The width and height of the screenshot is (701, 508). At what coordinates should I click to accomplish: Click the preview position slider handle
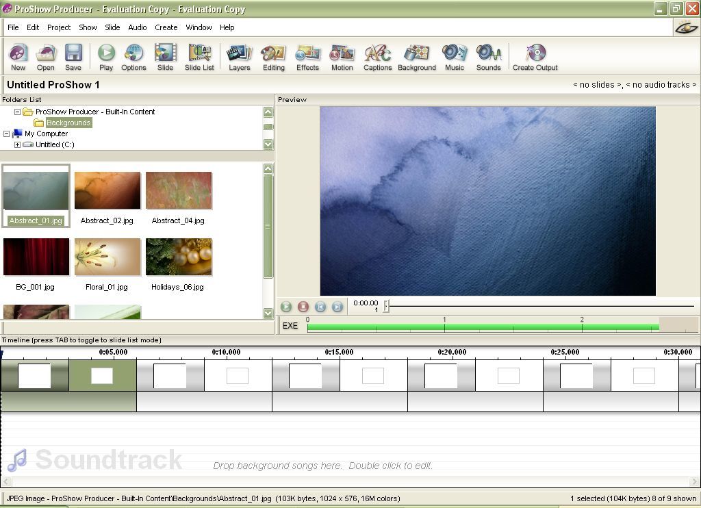tap(387, 306)
